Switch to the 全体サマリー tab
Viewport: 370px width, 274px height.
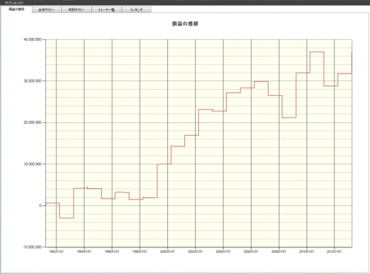(x=47, y=10)
